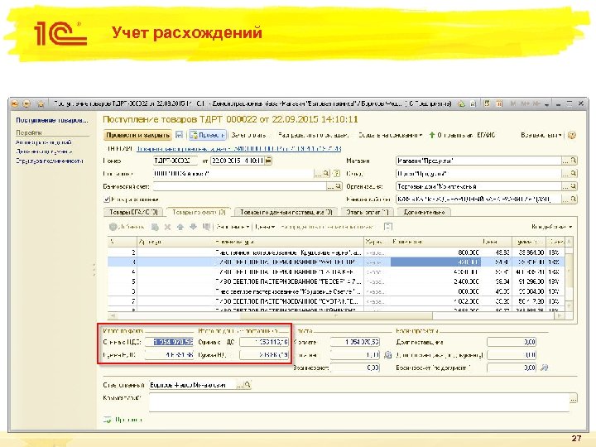Expand the Цены dropdown in the table toolbar

pyautogui.click(x=265, y=227)
